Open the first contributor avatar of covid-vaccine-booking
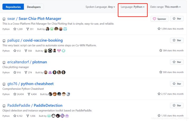Viewport: 190px width, 121px height. [x=46, y=51]
